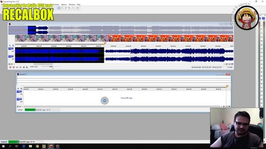
Task: Click the minus button beside channel 1 in video window
Action: pos(12,49)
